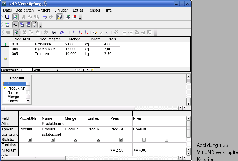Click the binoculars Find Record icon
This screenshot has width=238, height=161.
(x=54, y=32)
